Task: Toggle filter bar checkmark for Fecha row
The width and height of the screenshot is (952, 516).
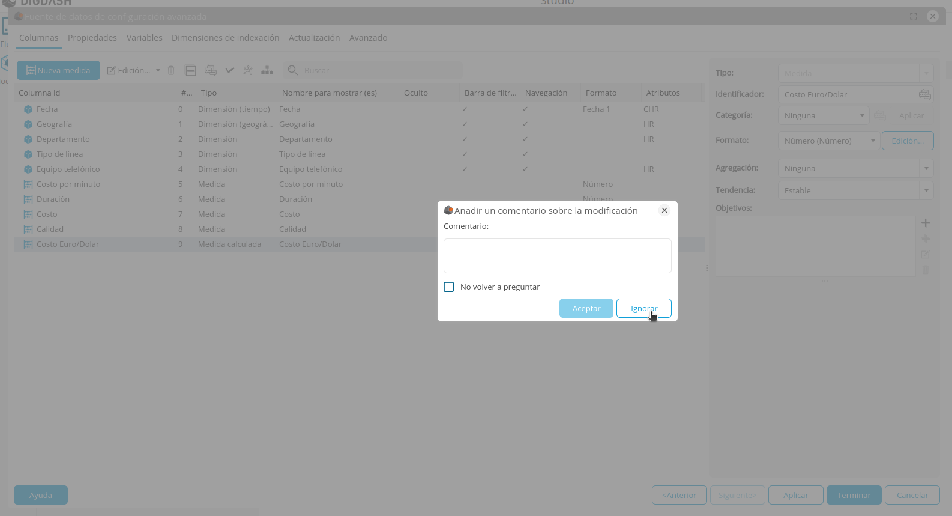Action: click(x=465, y=109)
